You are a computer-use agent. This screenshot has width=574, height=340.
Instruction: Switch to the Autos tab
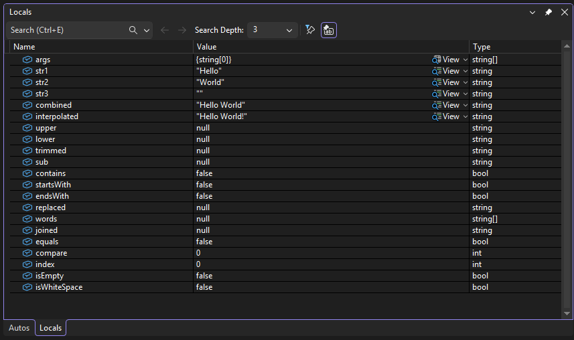click(x=19, y=327)
